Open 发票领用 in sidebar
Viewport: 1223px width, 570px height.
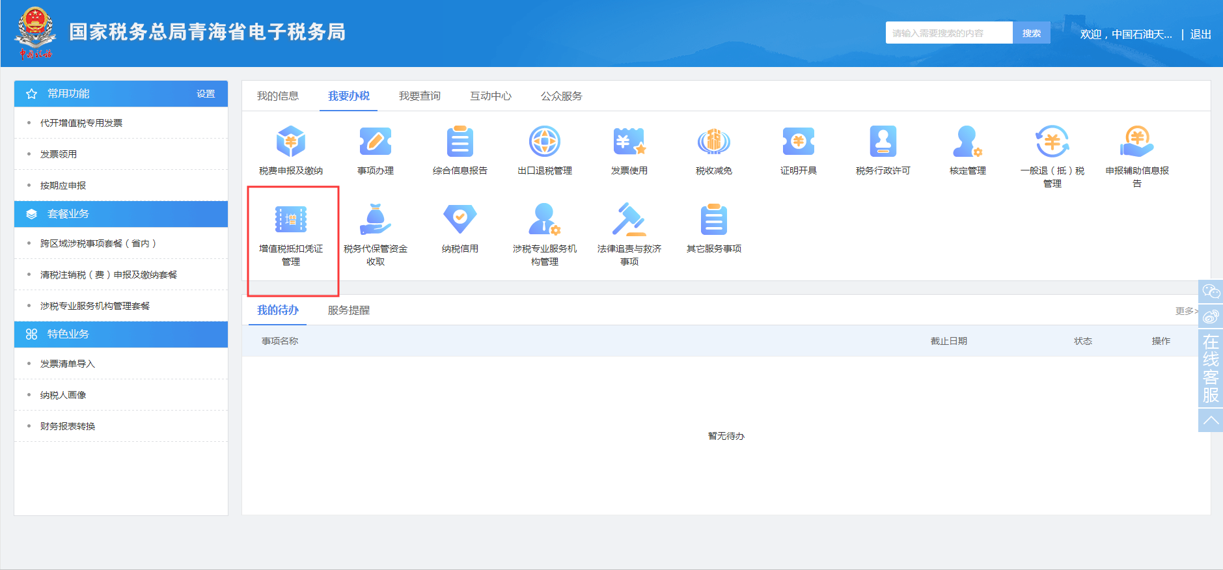59,154
